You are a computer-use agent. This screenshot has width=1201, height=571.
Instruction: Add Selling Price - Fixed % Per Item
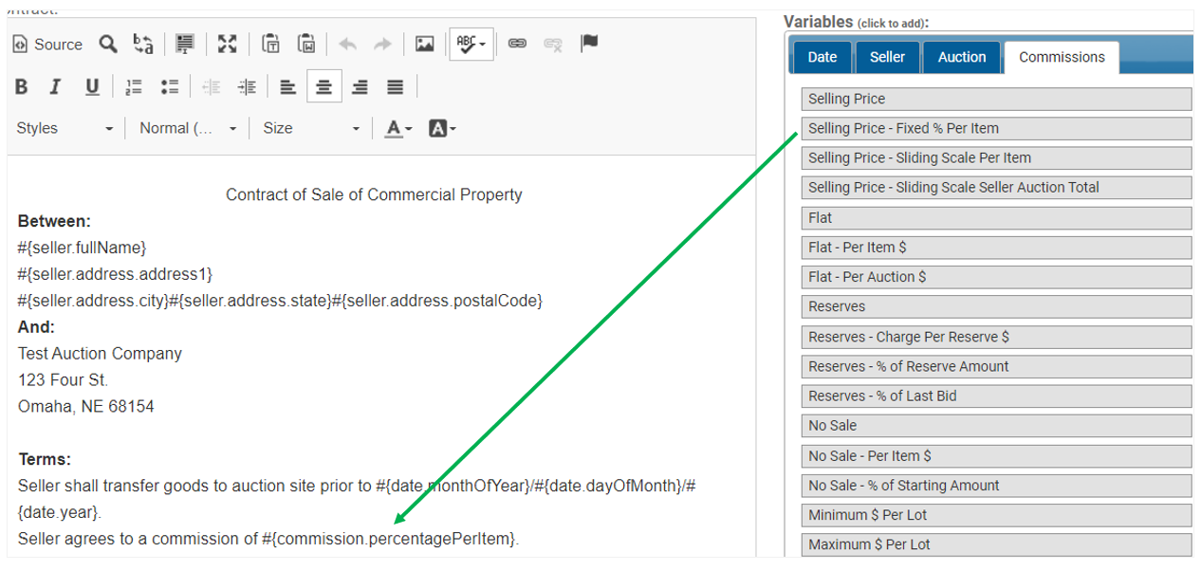996,128
